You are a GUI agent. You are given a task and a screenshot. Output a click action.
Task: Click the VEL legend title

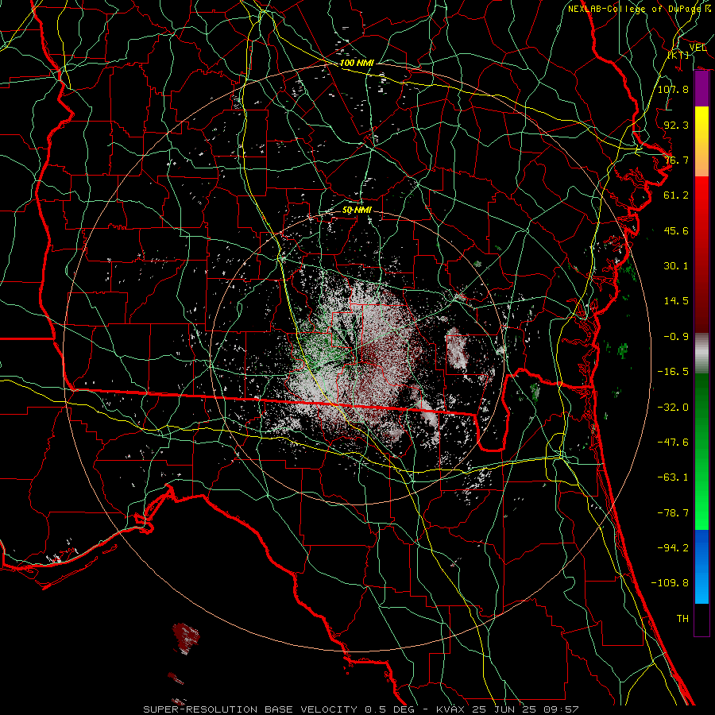pyautogui.click(x=698, y=48)
